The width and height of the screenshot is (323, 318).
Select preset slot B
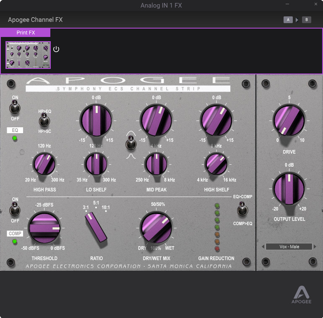(306, 20)
